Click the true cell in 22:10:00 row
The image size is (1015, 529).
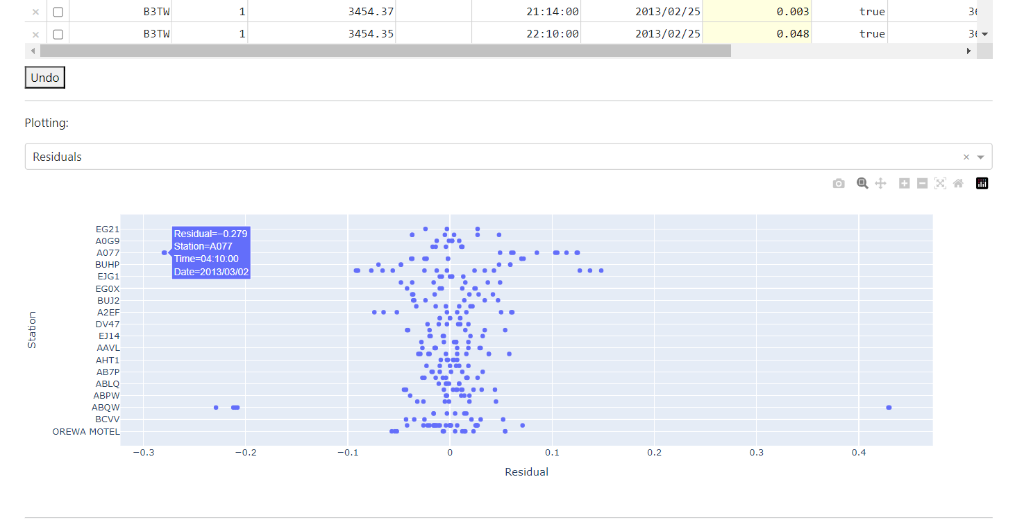pos(849,33)
